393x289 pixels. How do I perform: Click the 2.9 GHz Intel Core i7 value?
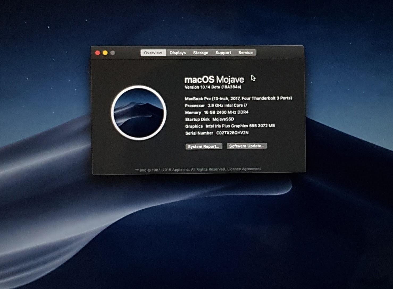pyautogui.click(x=228, y=105)
